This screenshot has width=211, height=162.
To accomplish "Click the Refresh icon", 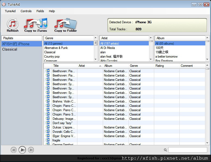I will coord(13,25).
